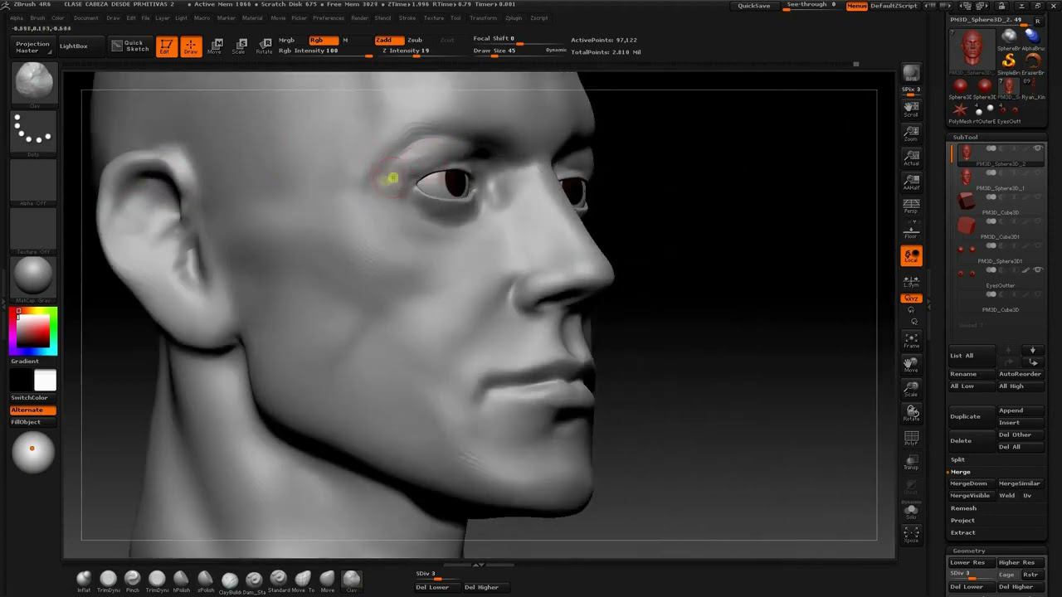Image resolution: width=1062 pixels, height=597 pixels.
Task: Activate Solo mode icon
Action: pyautogui.click(x=911, y=512)
